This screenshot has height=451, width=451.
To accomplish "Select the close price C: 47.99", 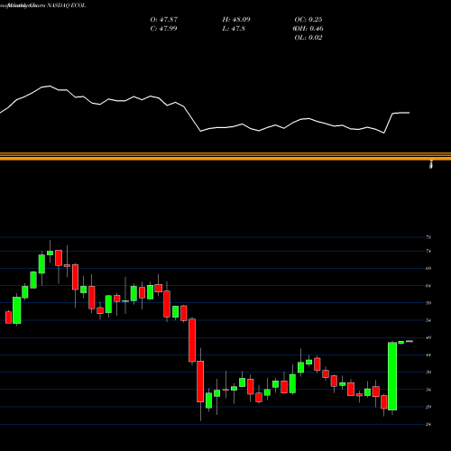I will [163, 29].
